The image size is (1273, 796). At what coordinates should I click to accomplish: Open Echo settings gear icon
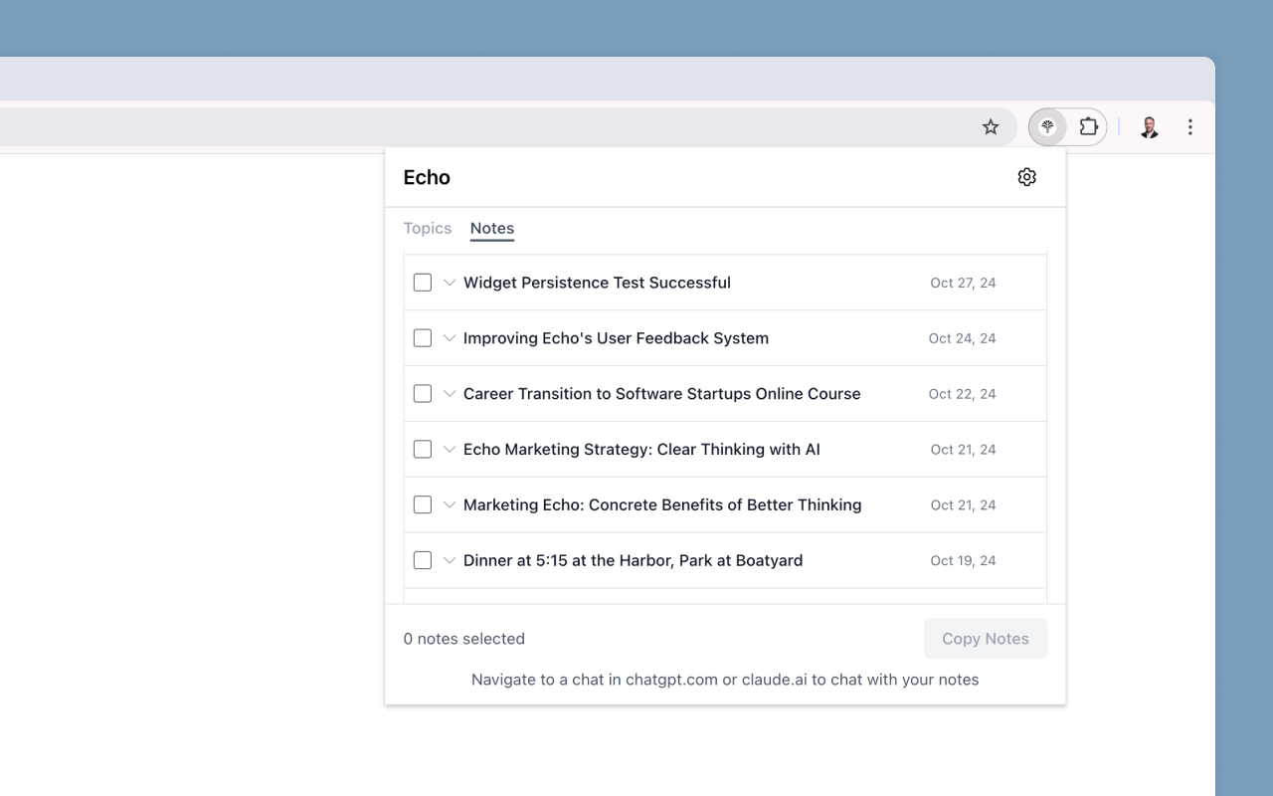1027,177
